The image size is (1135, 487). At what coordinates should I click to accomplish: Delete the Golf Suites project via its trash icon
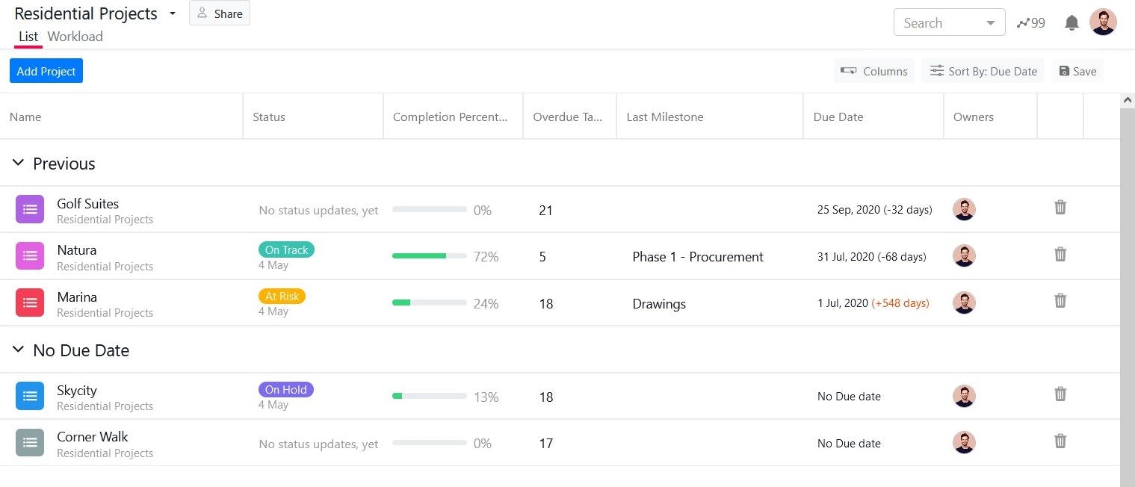click(1060, 208)
